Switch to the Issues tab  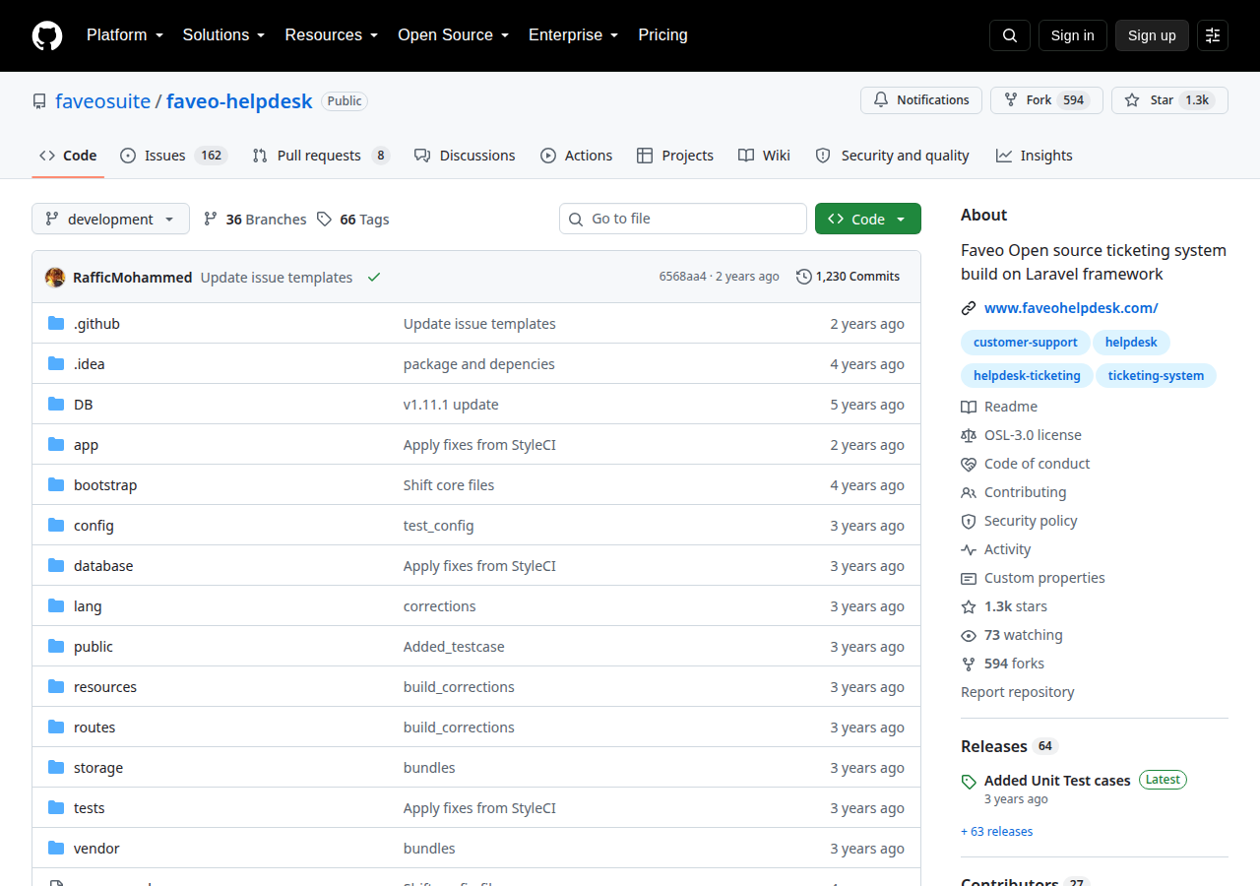173,156
